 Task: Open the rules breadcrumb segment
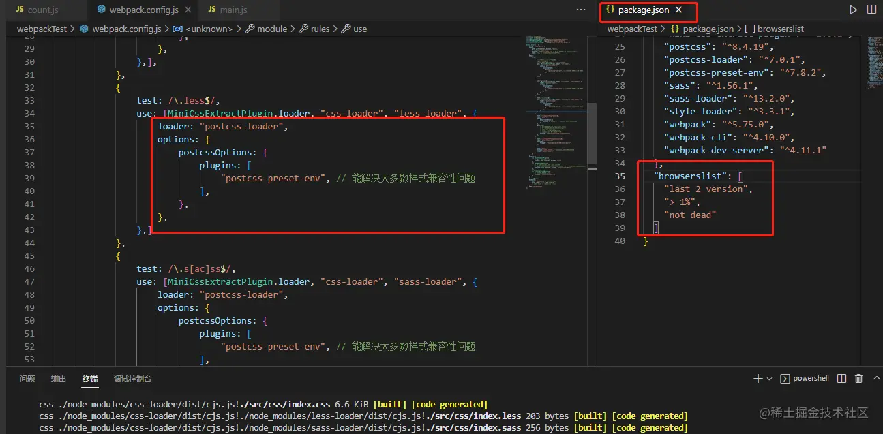[320, 29]
